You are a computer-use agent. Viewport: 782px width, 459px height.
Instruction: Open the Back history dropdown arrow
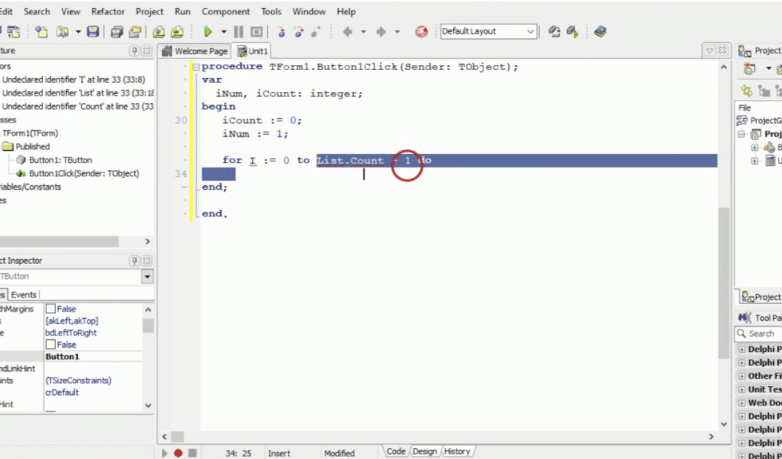(x=364, y=32)
